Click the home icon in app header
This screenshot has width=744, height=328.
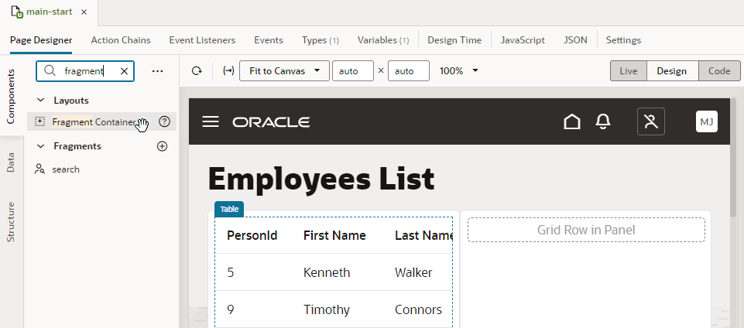pyautogui.click(x=572, y=121)
